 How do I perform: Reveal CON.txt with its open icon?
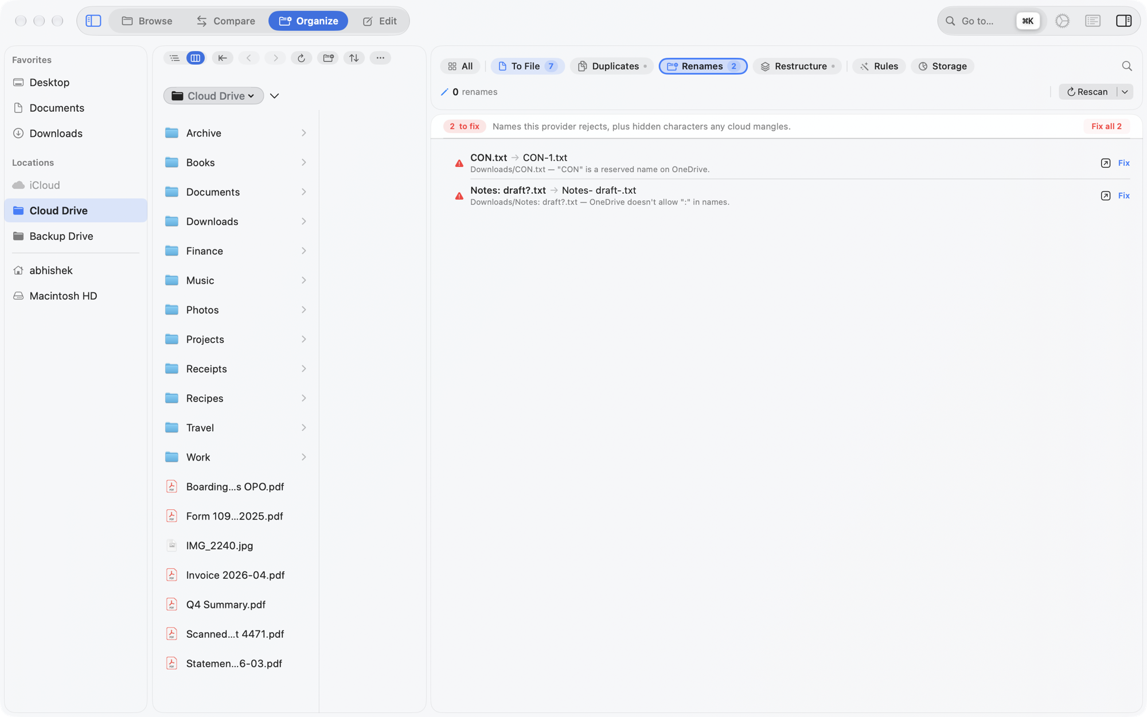point(1106,163)
